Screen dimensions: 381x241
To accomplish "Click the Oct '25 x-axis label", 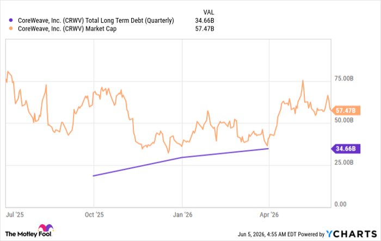I will 94,215.
